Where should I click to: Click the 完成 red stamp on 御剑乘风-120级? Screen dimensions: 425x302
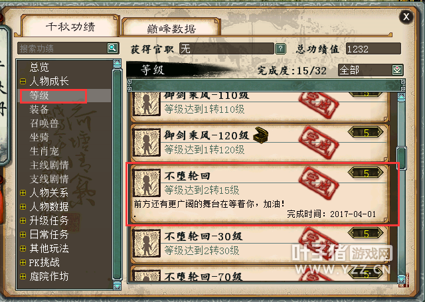tap(319, 142)
